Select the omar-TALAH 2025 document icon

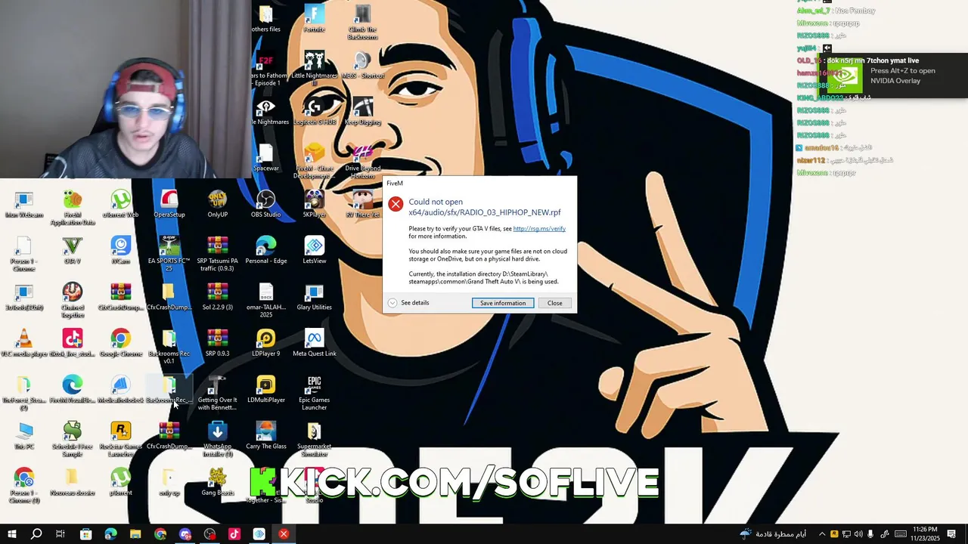(265, 301)
